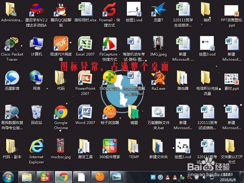The height and width of the screenshot is (183, 244).
Task: Click the taskbar clock showing 2016/6/8
Action: 228,177
